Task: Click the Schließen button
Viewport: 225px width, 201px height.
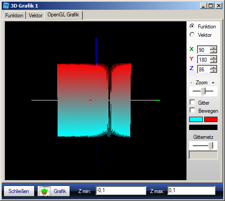Action: click(19, 191)
